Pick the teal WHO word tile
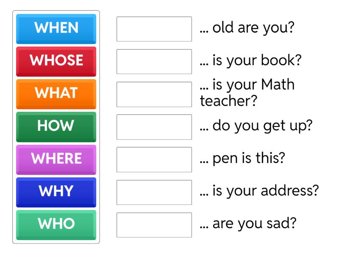The width and height of the screenshot is (339, 254). pos(56,224)
